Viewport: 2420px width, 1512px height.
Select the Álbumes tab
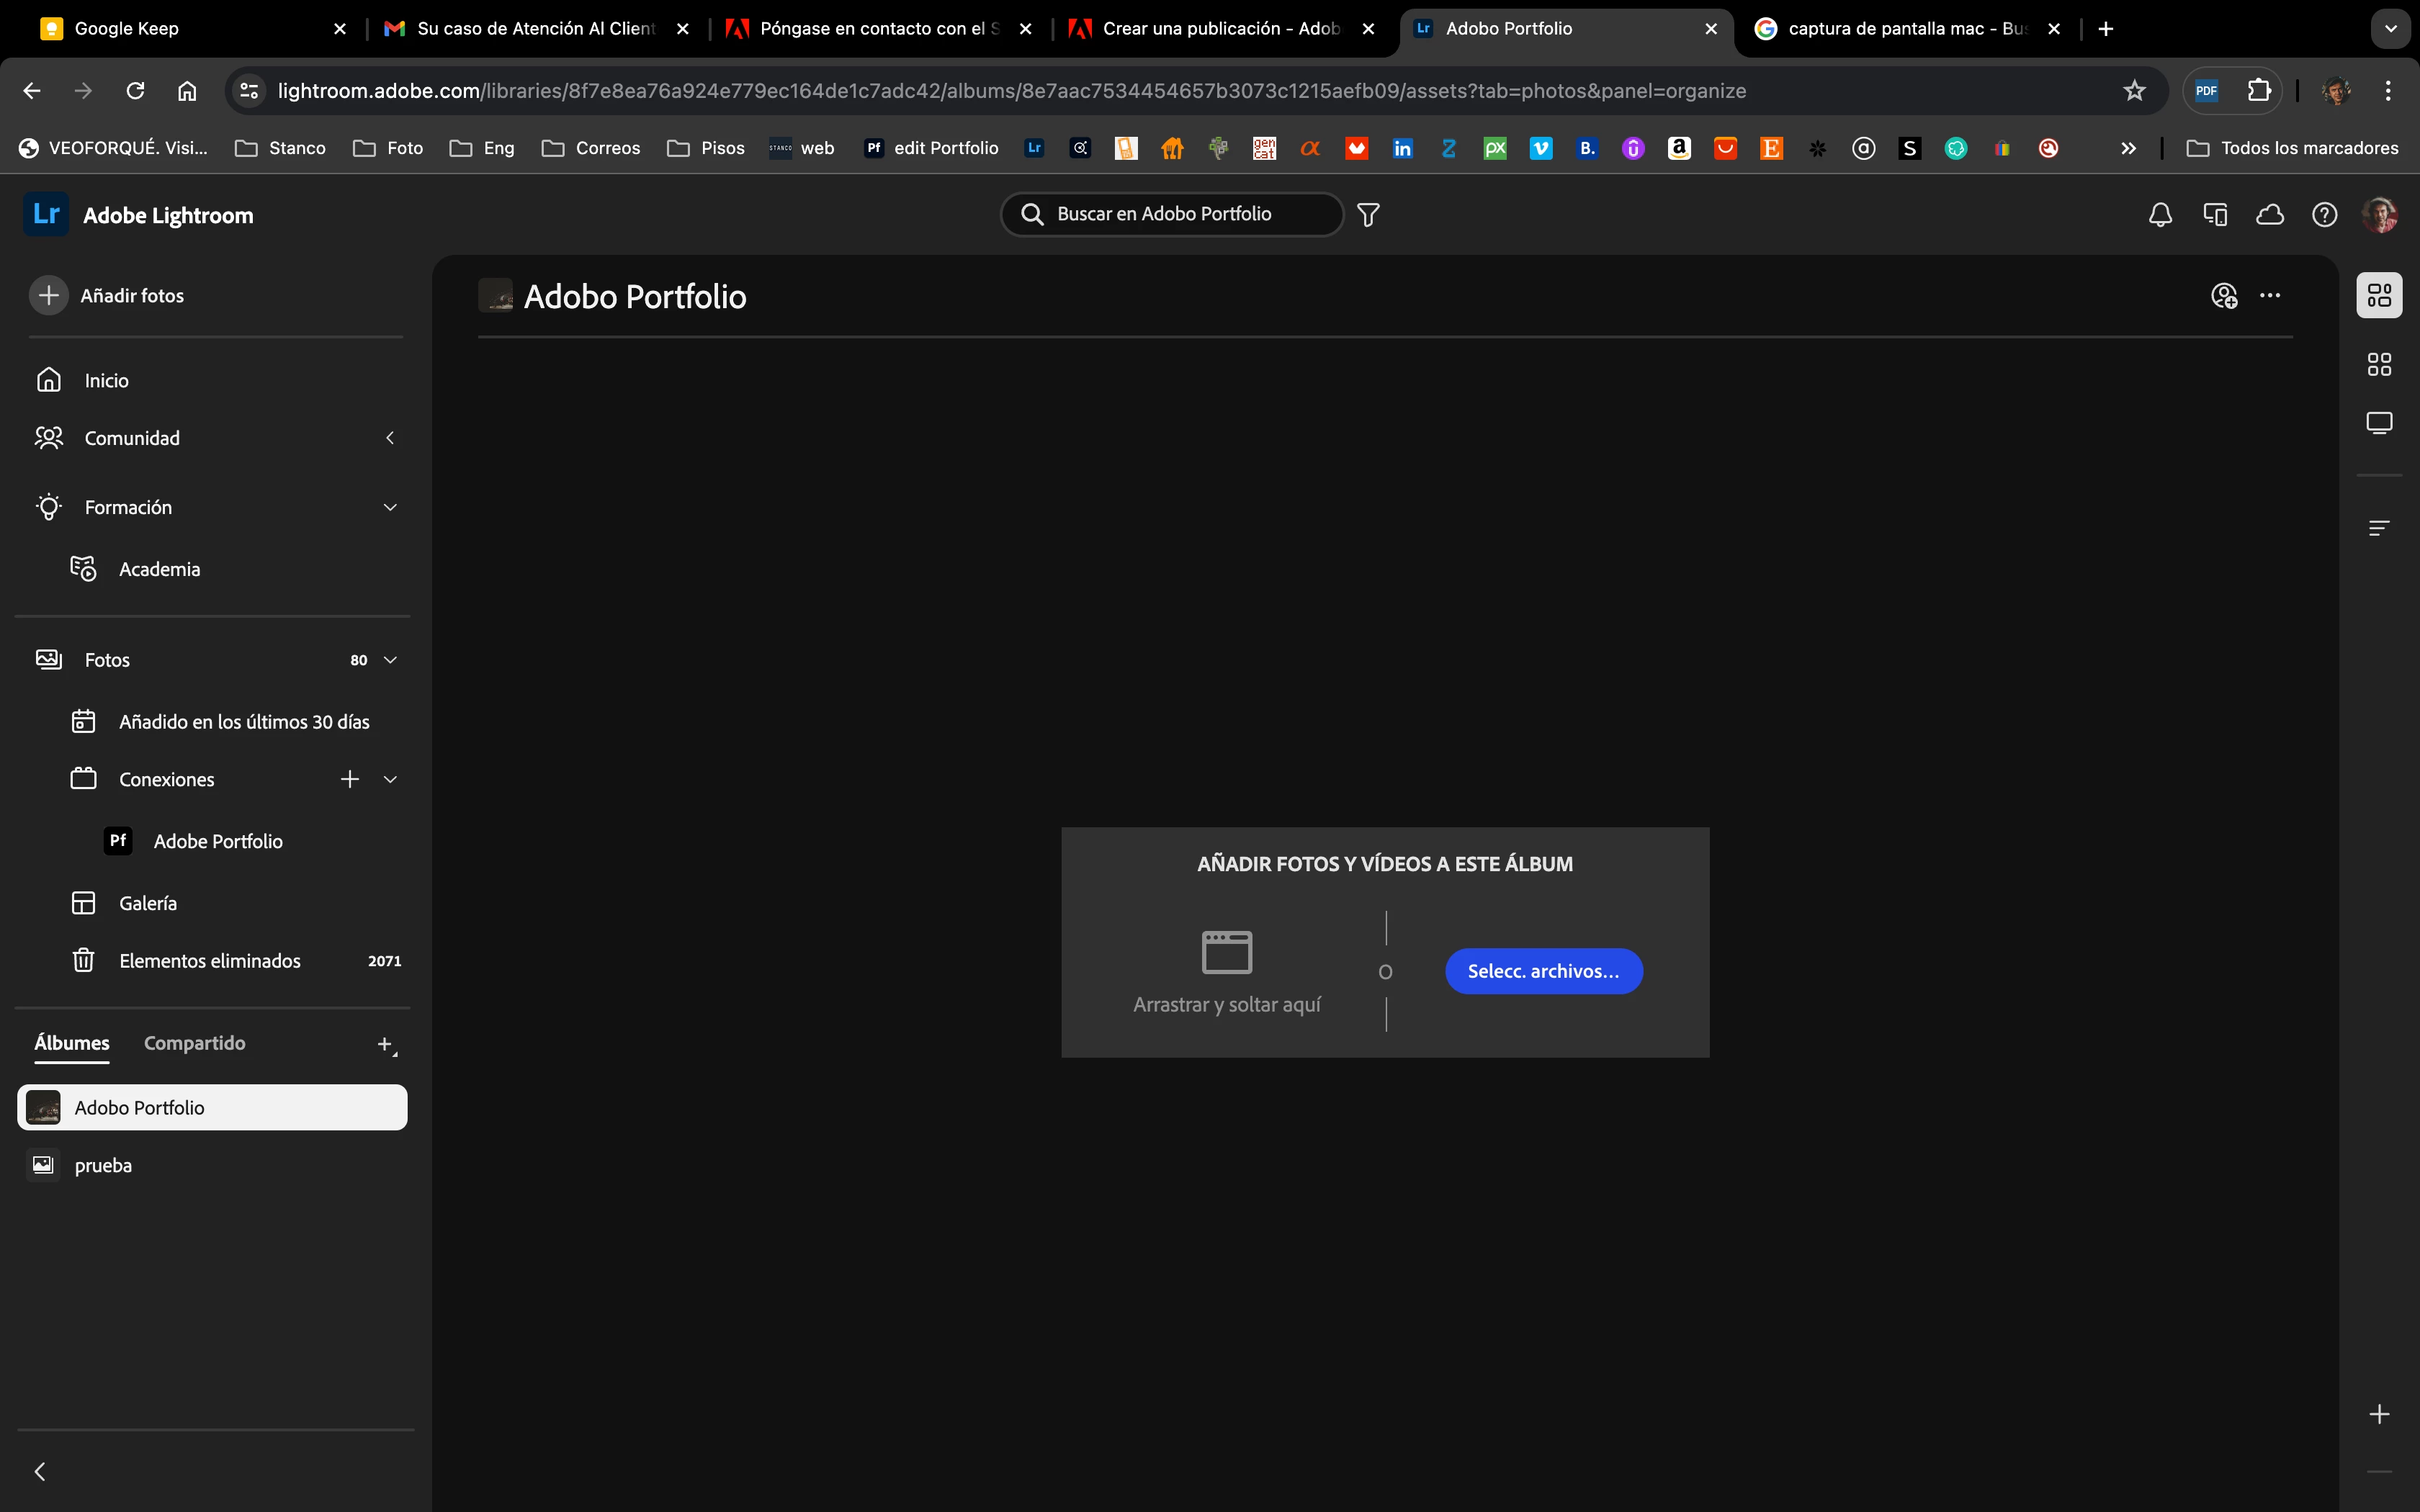coord(72,1043)
